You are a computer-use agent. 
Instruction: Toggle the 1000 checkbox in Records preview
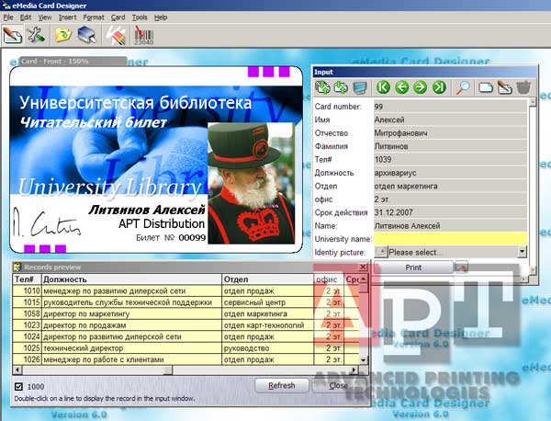[x=18, y=387]
